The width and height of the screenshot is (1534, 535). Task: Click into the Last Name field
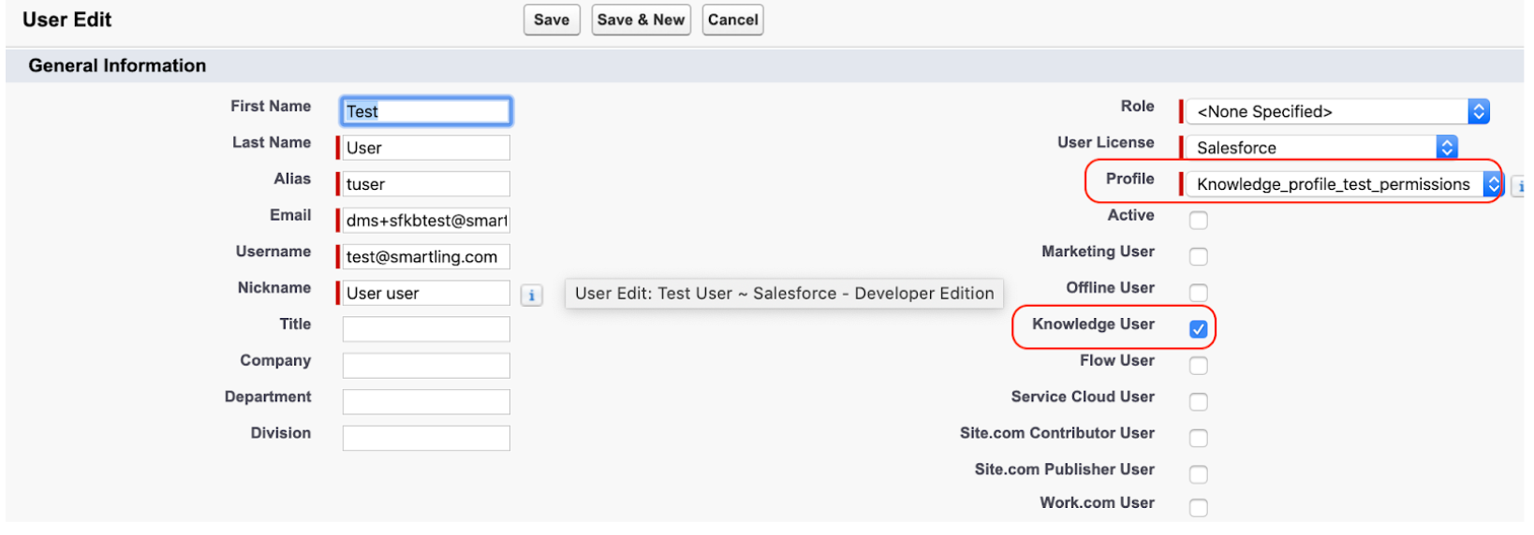(x=426, y=148)
